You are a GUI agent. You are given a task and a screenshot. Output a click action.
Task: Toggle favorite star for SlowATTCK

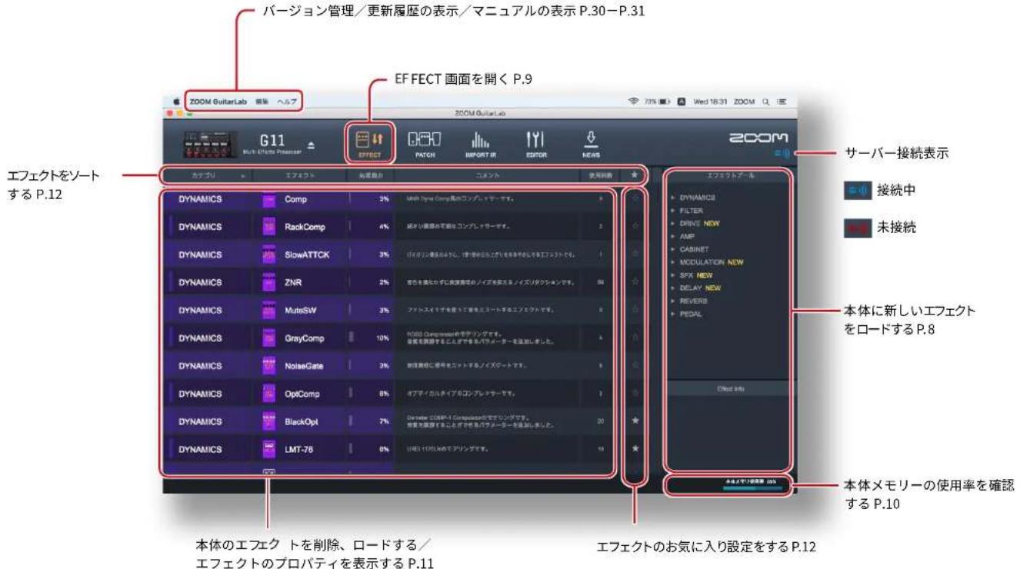tap(635, 255)
